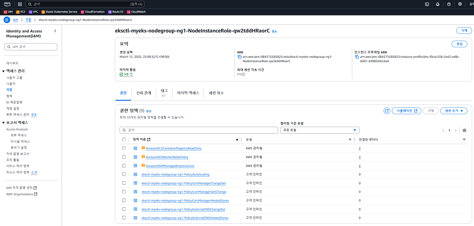Image resolution: width=474 pixels, height=226 pixels.
Task: Check AmazonSSMManagedInstanceCore checkbox
Action: pyautogui.click(x=124, y=166)
